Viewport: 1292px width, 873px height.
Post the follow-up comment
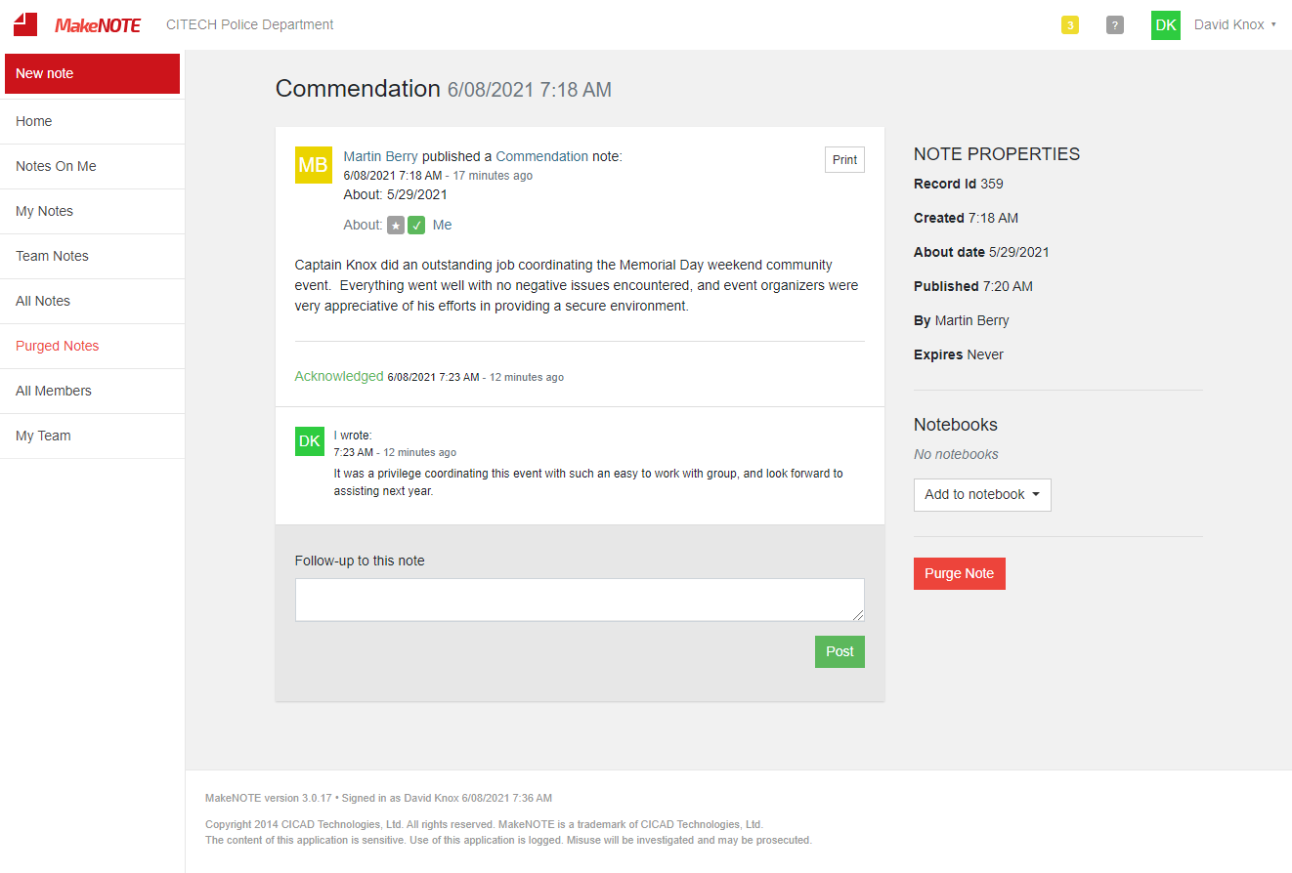[840, 651]
